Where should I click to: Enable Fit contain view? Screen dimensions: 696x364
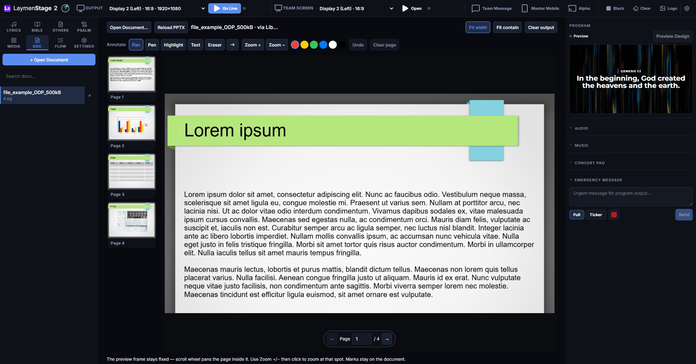(507, 27)
